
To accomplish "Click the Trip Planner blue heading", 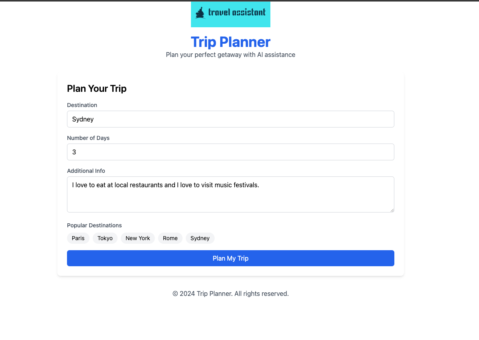I will [231, 42].
